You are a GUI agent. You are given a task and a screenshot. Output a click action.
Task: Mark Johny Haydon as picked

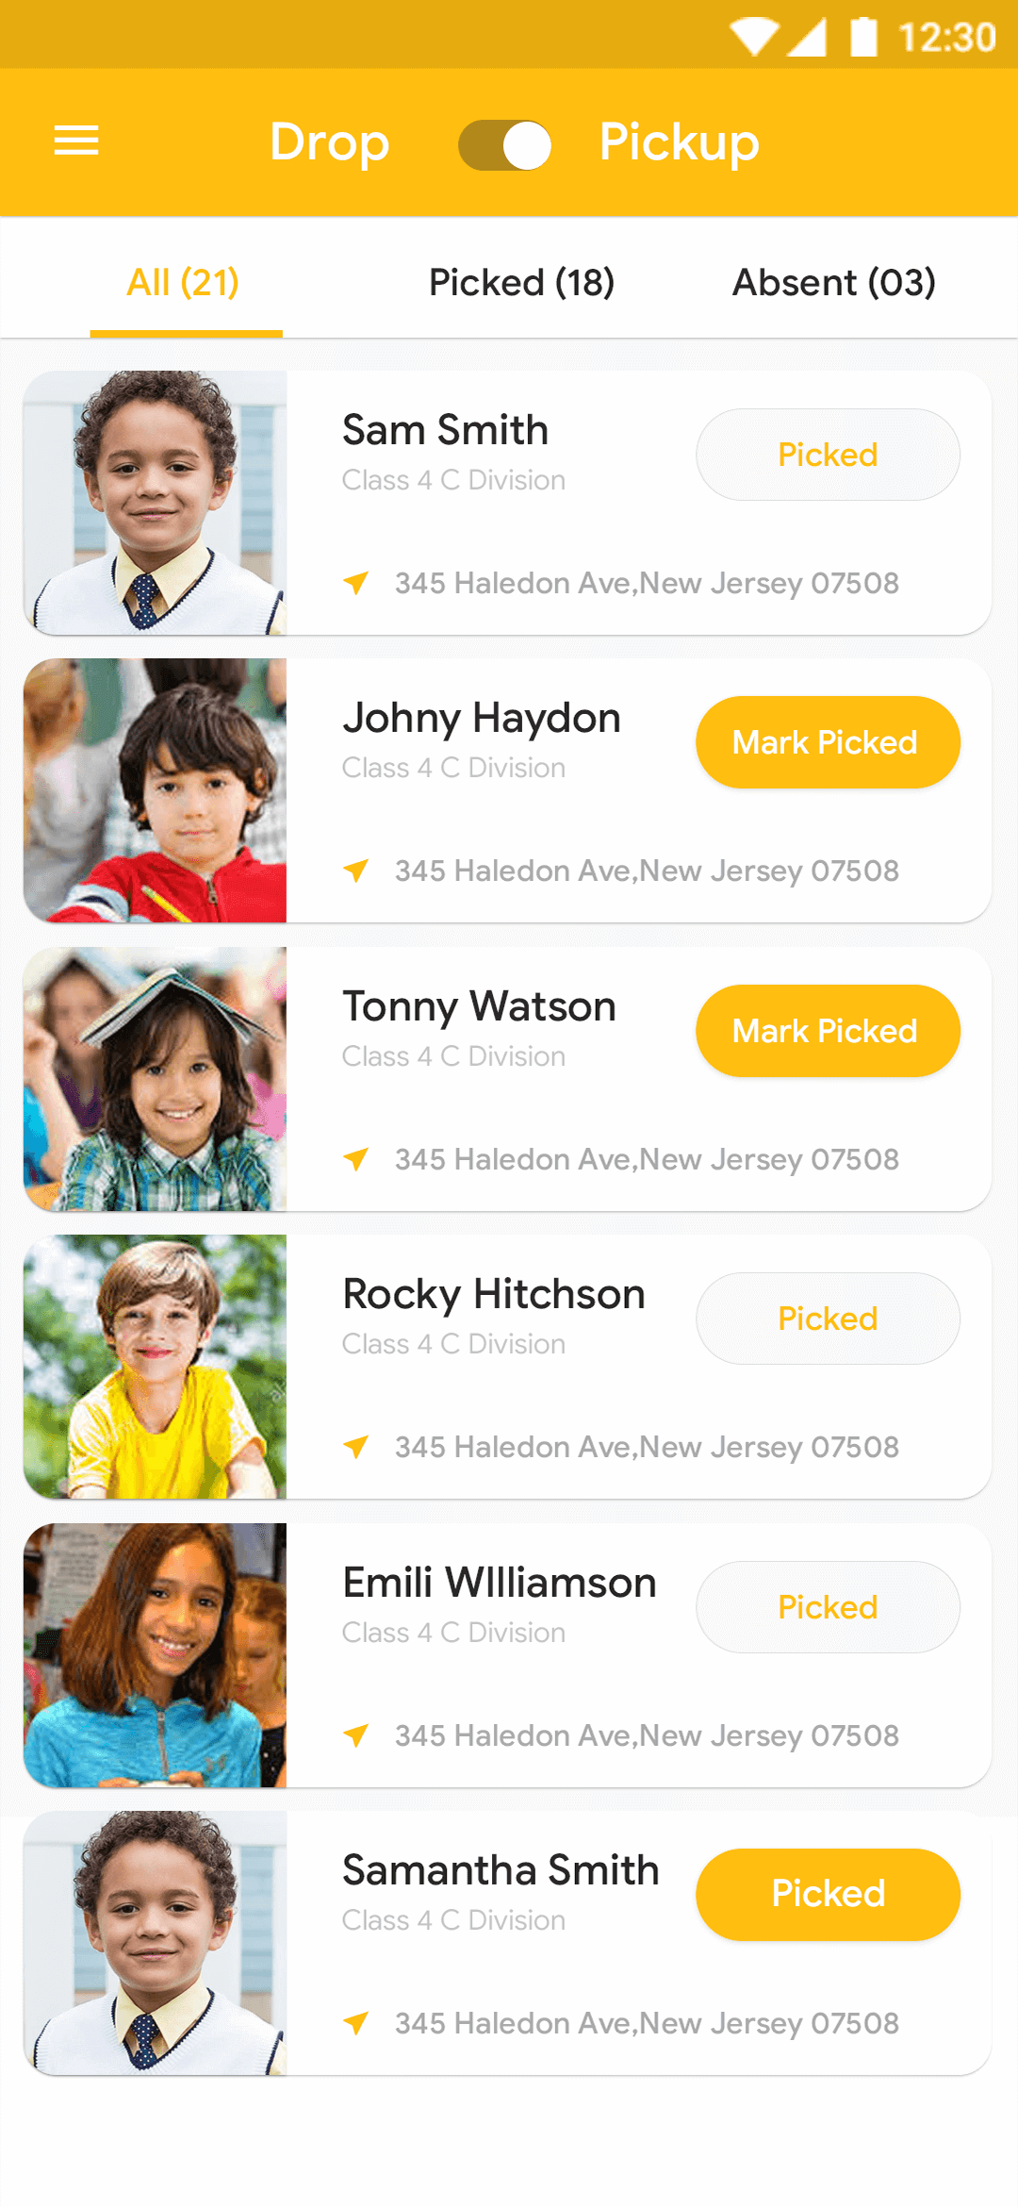coord(828,742)
